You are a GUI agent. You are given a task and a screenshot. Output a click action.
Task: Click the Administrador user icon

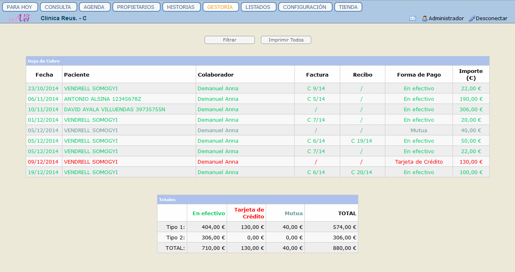tap(424, 19)
